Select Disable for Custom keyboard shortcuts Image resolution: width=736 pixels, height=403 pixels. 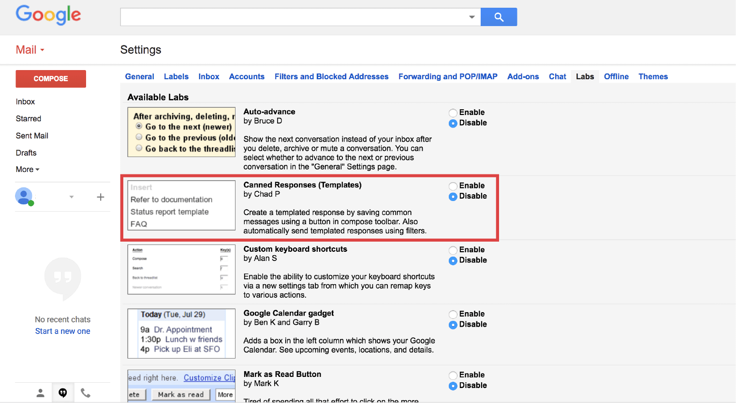tap(453, 261)
